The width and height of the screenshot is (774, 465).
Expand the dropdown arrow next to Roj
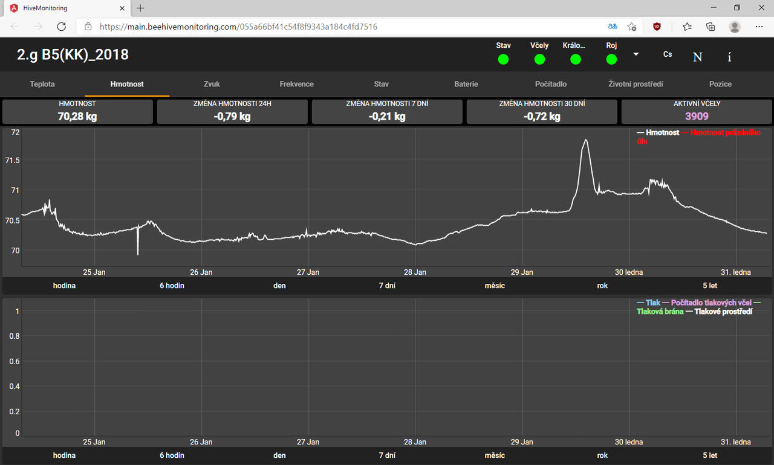pos(636,54)
